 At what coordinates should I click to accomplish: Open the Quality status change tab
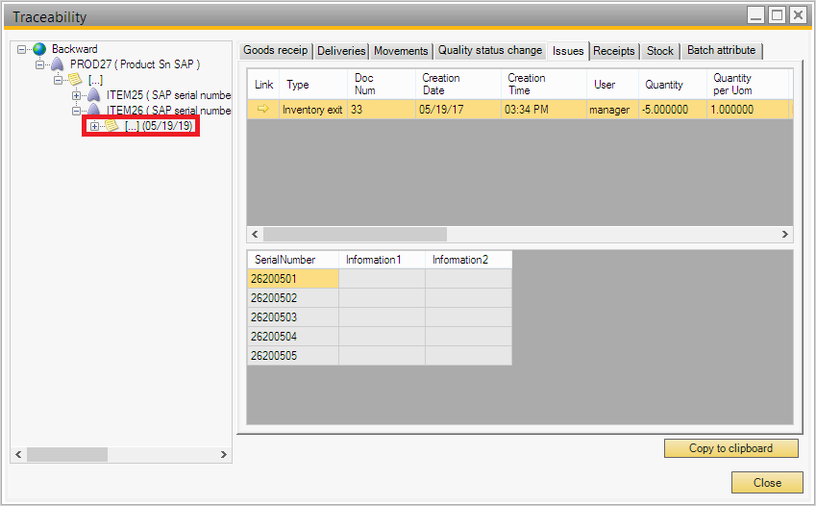[490, 51]
